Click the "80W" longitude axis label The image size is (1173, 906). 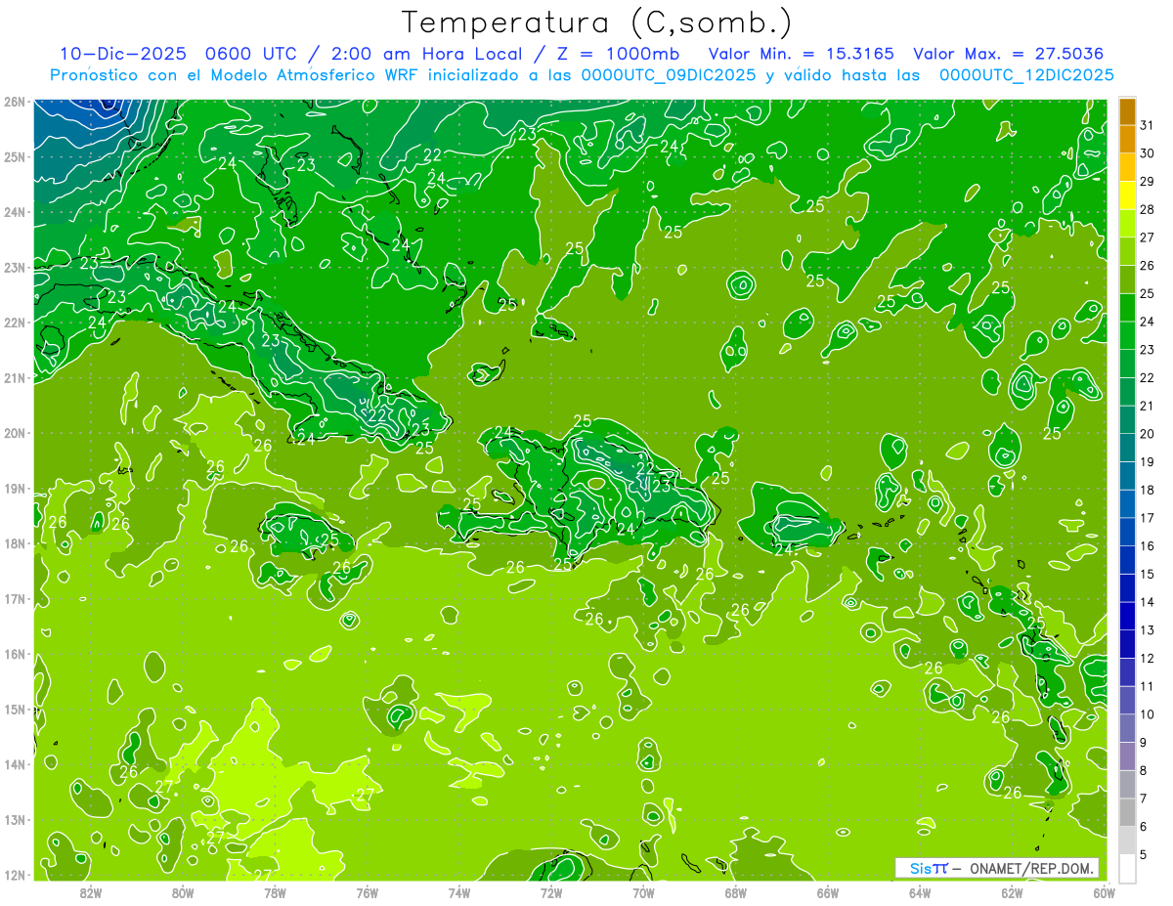pos(183,892)
